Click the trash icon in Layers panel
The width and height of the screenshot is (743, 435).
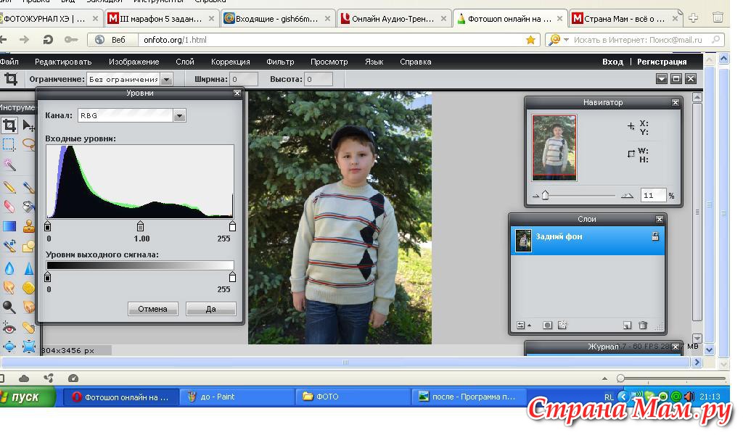coord(643,326)
